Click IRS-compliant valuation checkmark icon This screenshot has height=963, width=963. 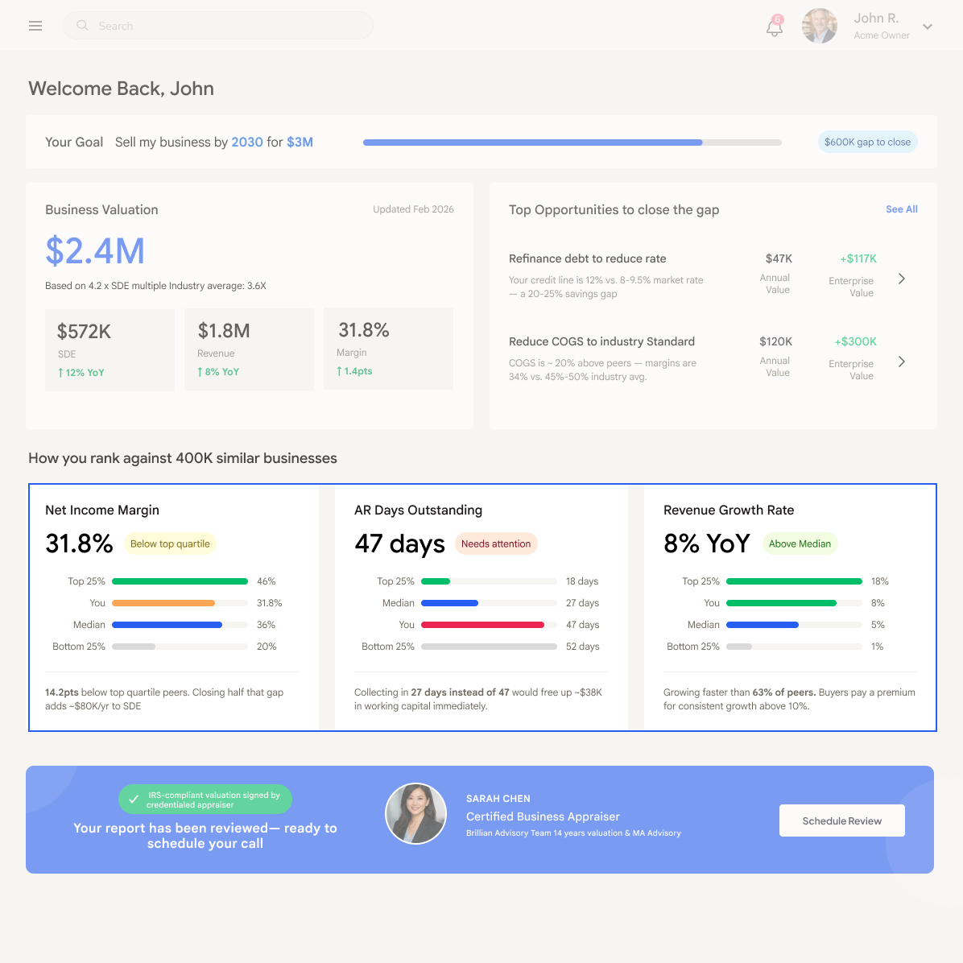point(134,800)
